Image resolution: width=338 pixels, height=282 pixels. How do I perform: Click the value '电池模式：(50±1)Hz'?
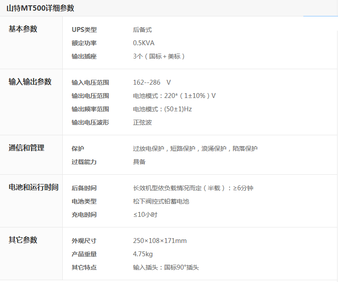162,109
